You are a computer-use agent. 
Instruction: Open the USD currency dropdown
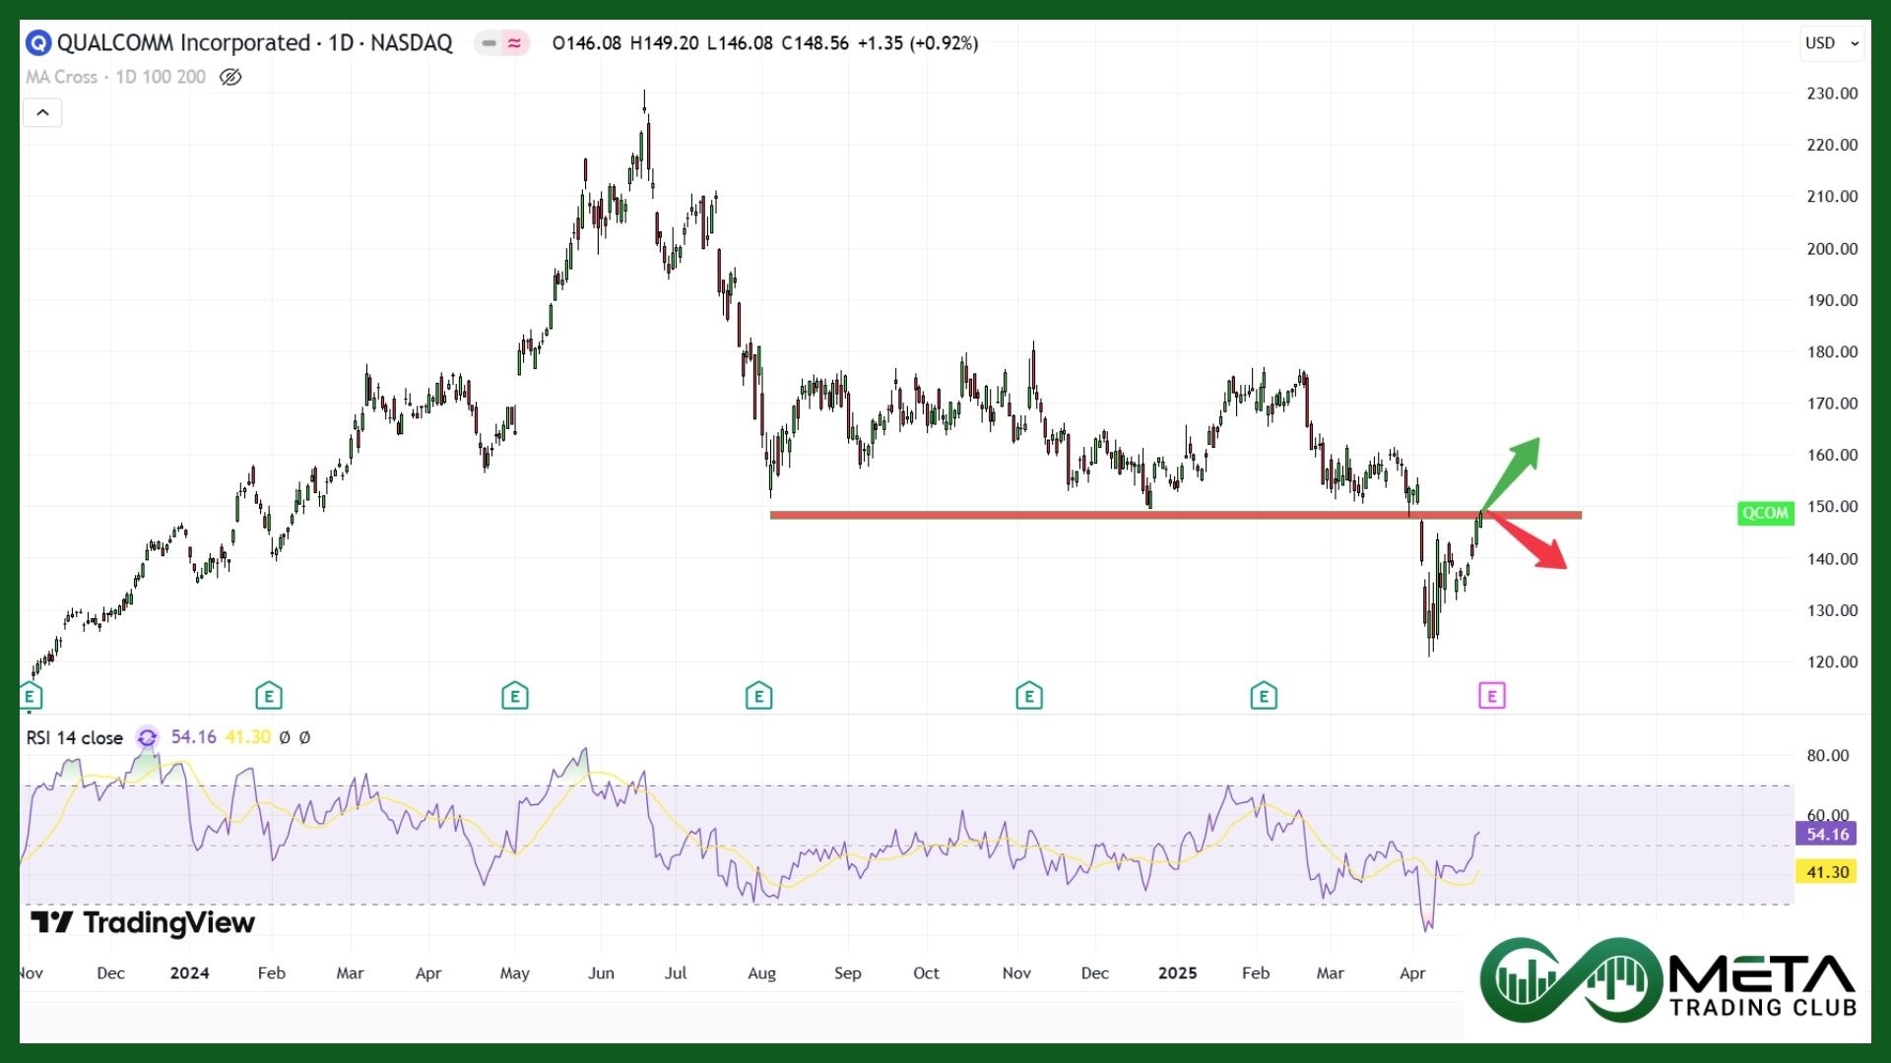click(x=1832, y=43)
